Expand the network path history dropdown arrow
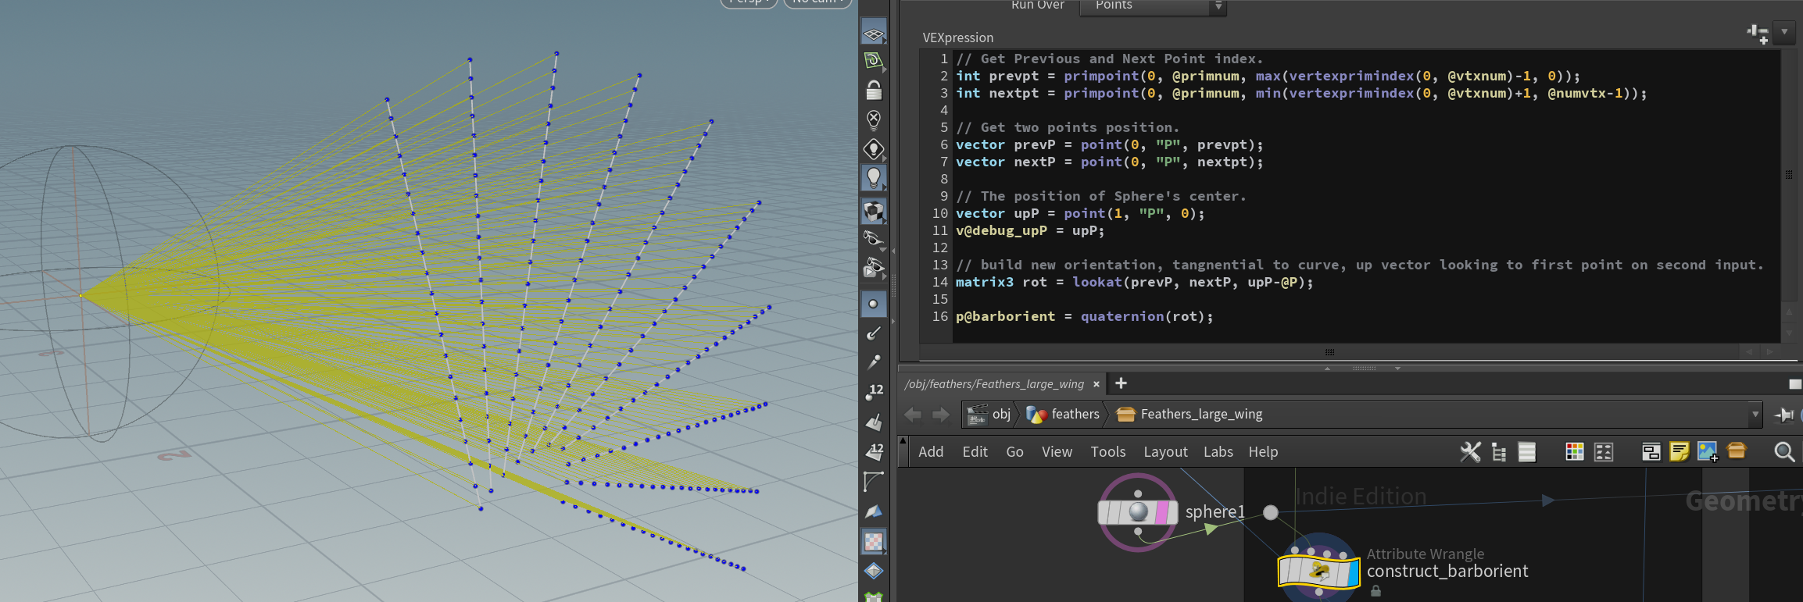Viewport: 1803px width, 602px height. coord(1755,415)
